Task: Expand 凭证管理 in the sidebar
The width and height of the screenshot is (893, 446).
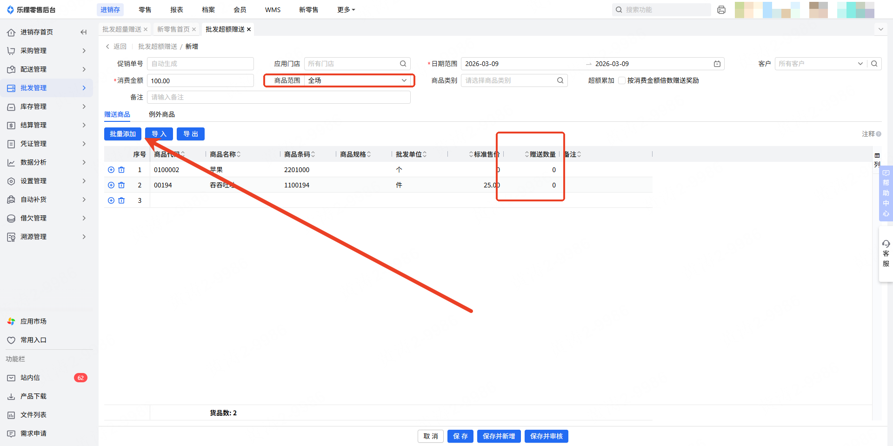Action: (47, 144)
